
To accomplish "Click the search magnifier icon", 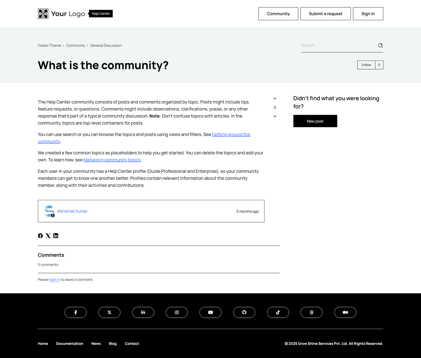I will point(380,46).
